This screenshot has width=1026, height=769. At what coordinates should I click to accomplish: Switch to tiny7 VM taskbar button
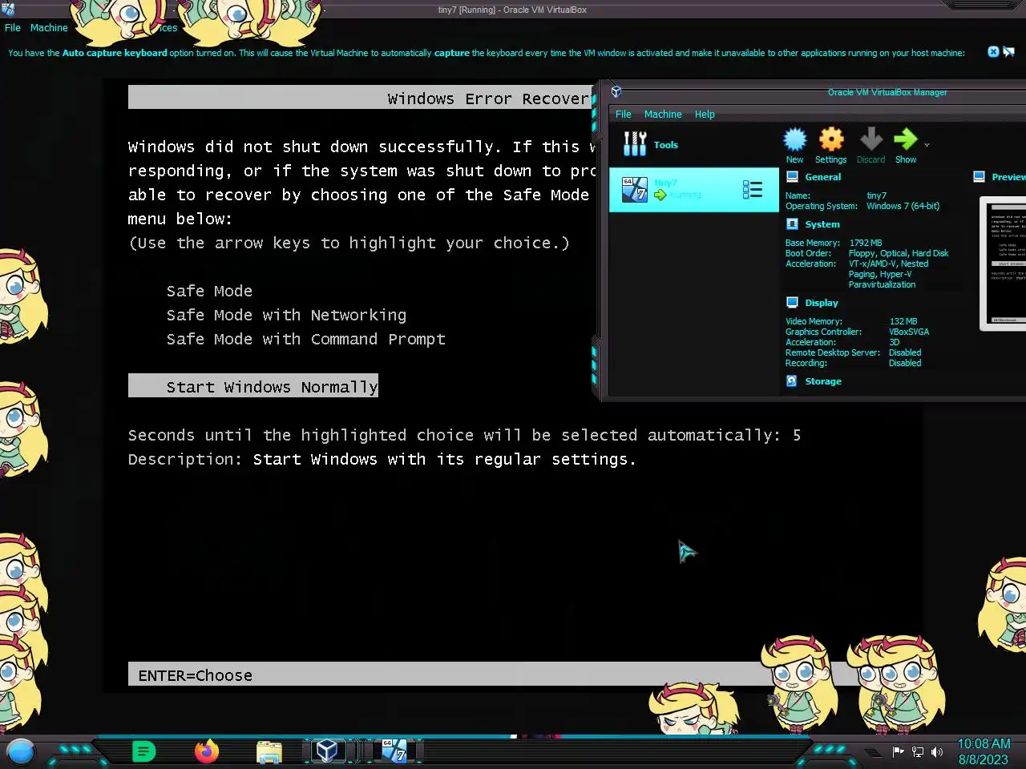click(x=394, y=751)
